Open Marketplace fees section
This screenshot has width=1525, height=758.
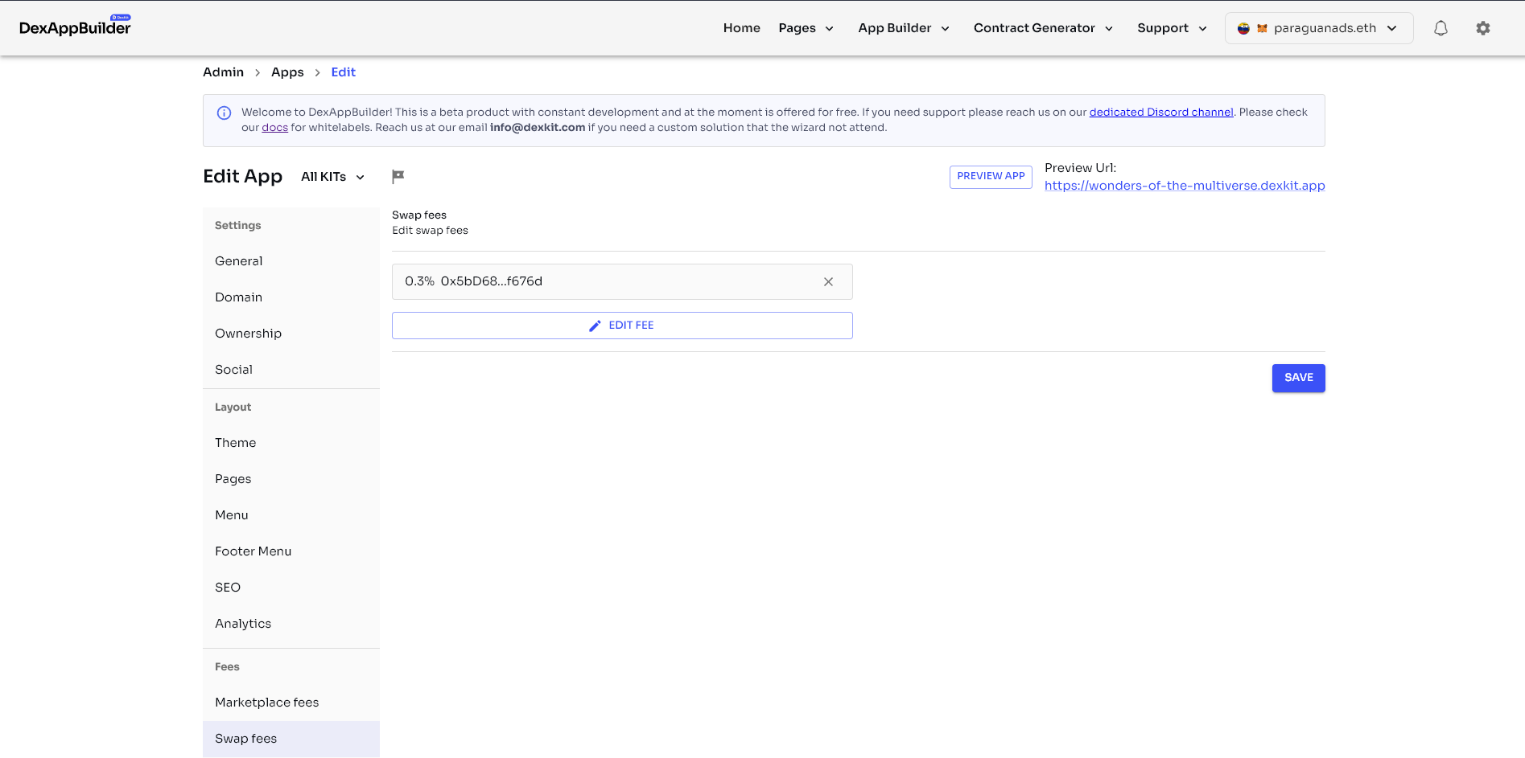291,703
